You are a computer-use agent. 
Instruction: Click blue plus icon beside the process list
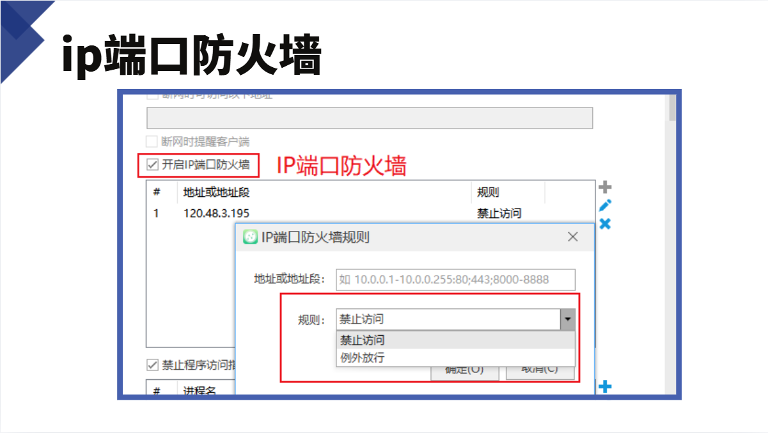[x=605, y=387]
